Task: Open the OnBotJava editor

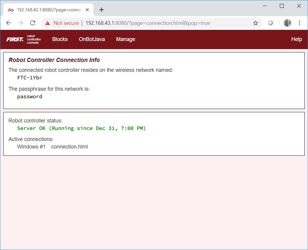Action: pyautogui.click(x=92, y=39)
